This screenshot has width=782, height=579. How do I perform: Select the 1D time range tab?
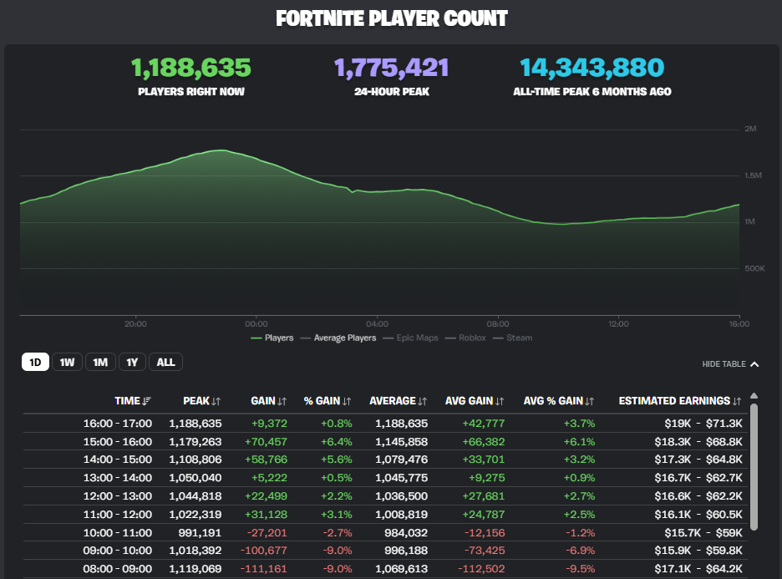tap(35, 362)
